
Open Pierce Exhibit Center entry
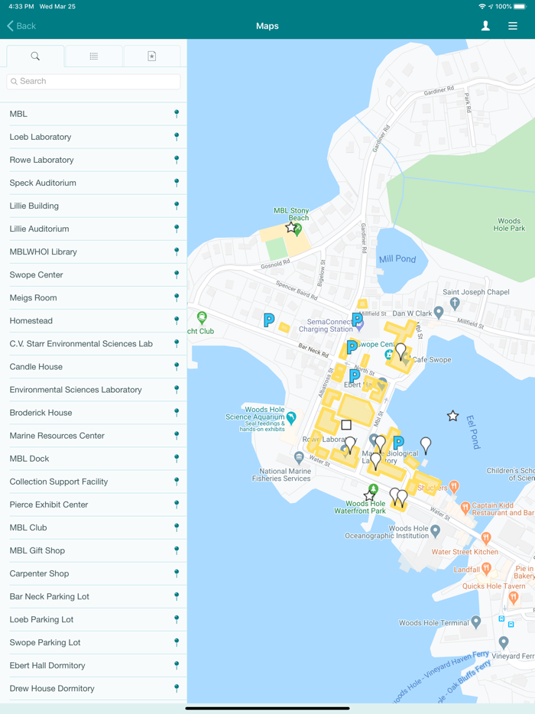click(x=93, y=505)
